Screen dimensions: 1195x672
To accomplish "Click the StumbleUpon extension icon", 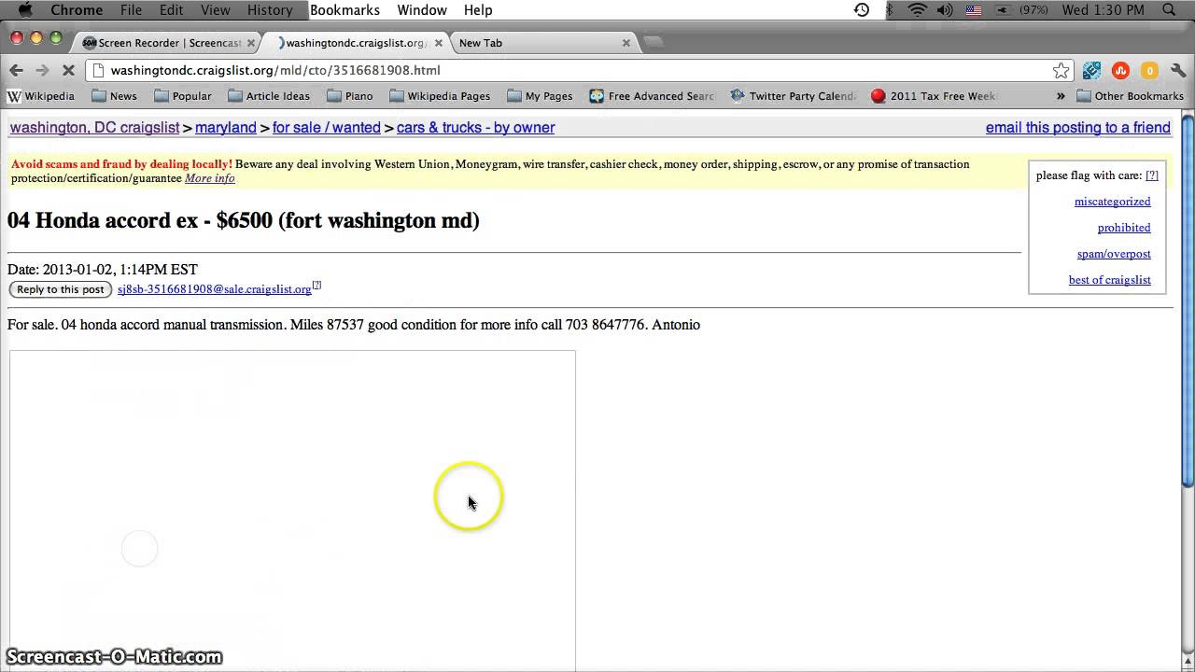I will pos(1120,71).
